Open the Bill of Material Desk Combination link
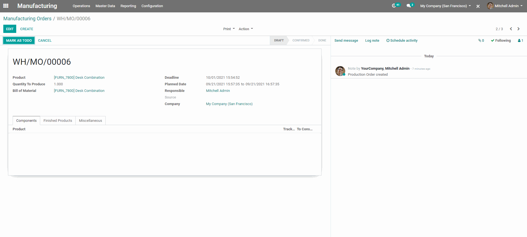 tap(79, 91)
